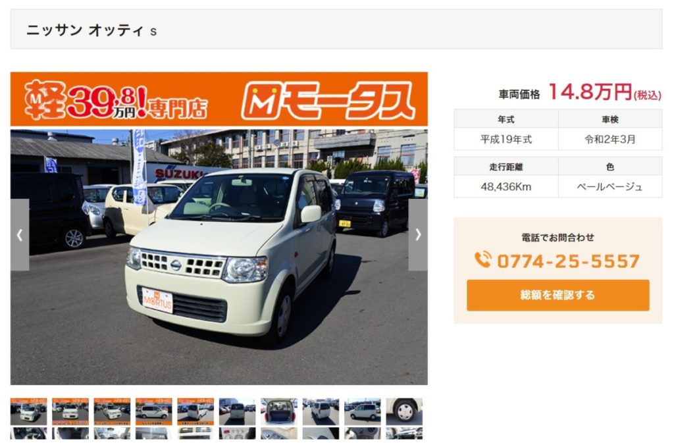Click the 車両価格 14.8万円 price text
Screen dimensions: 674x443
[x=580, y=92]
